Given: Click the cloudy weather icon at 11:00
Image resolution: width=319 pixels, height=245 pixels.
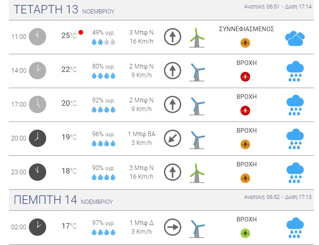Looking at the screenshot, I should click(295, 38).
